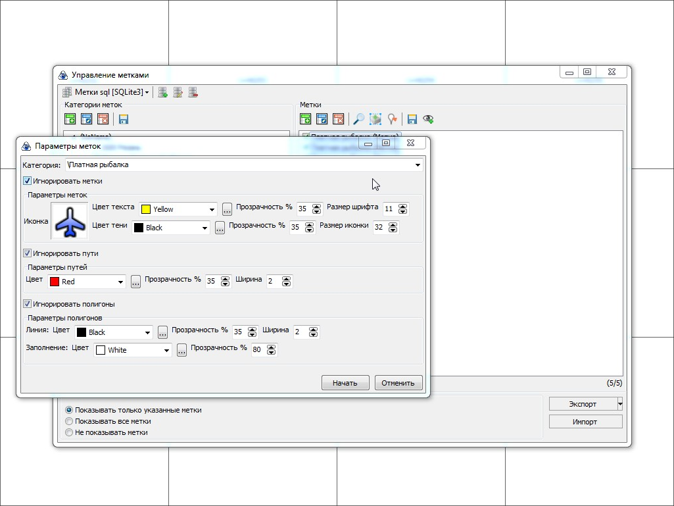Screen dimensions: 674x506
Task: Click the delete mark icon in Метки toolbar
Action: 338,119
